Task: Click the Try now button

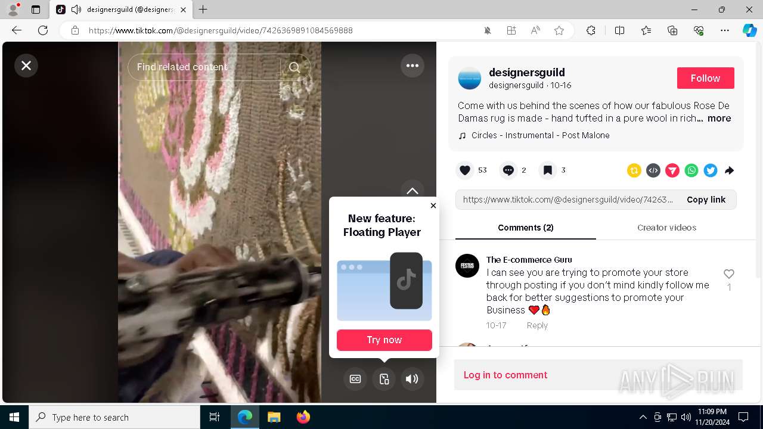Action: (384, 340)
